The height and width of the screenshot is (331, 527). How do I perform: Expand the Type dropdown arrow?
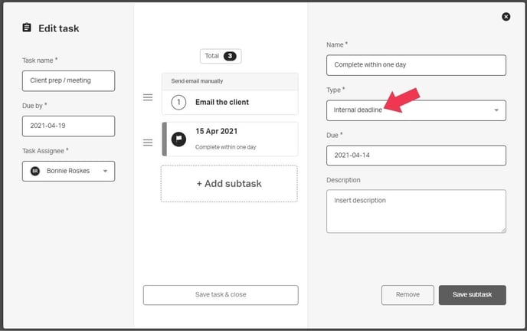[496, 110]
